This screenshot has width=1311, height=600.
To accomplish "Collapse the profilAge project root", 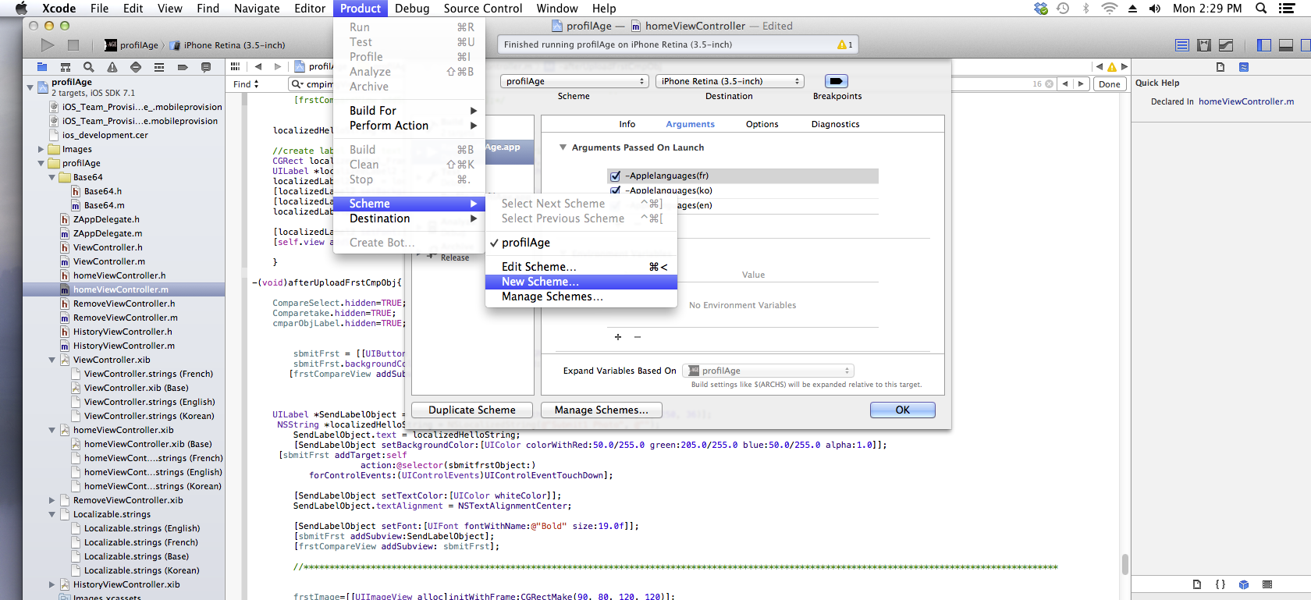I will click(30, 87).
